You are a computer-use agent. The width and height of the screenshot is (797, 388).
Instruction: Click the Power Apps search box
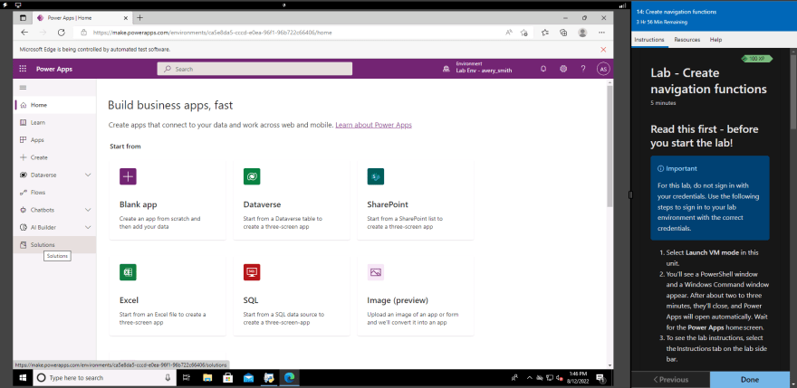pos(254,69)
